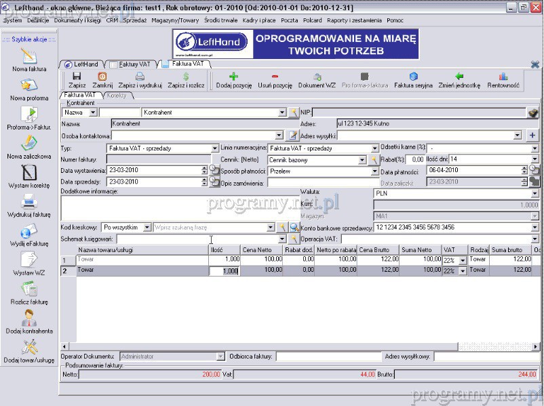The image size is (544, 406).
Task: Open Rentowność chart icon
Action: pos(503,77)
